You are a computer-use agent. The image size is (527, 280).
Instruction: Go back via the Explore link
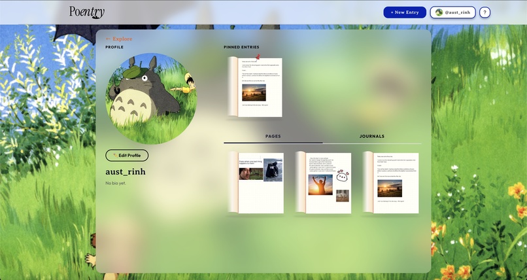pos(119,39)
